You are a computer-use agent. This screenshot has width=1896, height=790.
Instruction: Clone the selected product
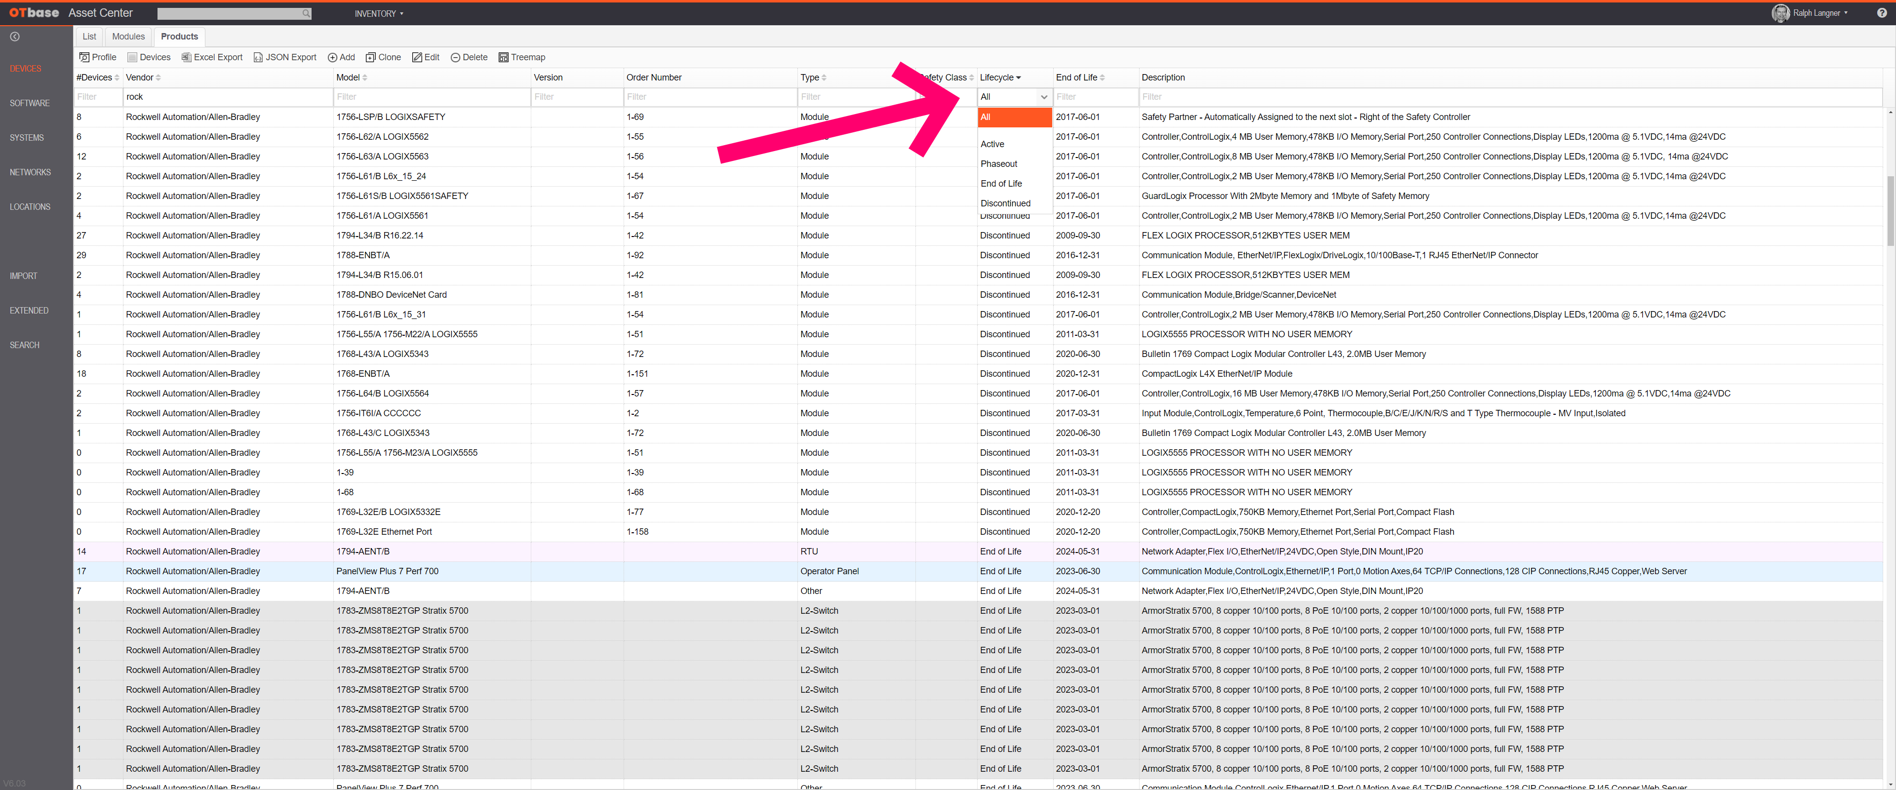pyautogui.click(x=383, y=57)
